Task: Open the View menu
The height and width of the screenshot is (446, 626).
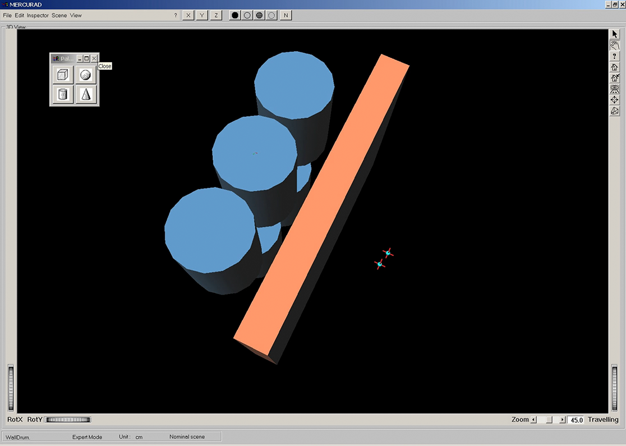Action: pos(76,15)
